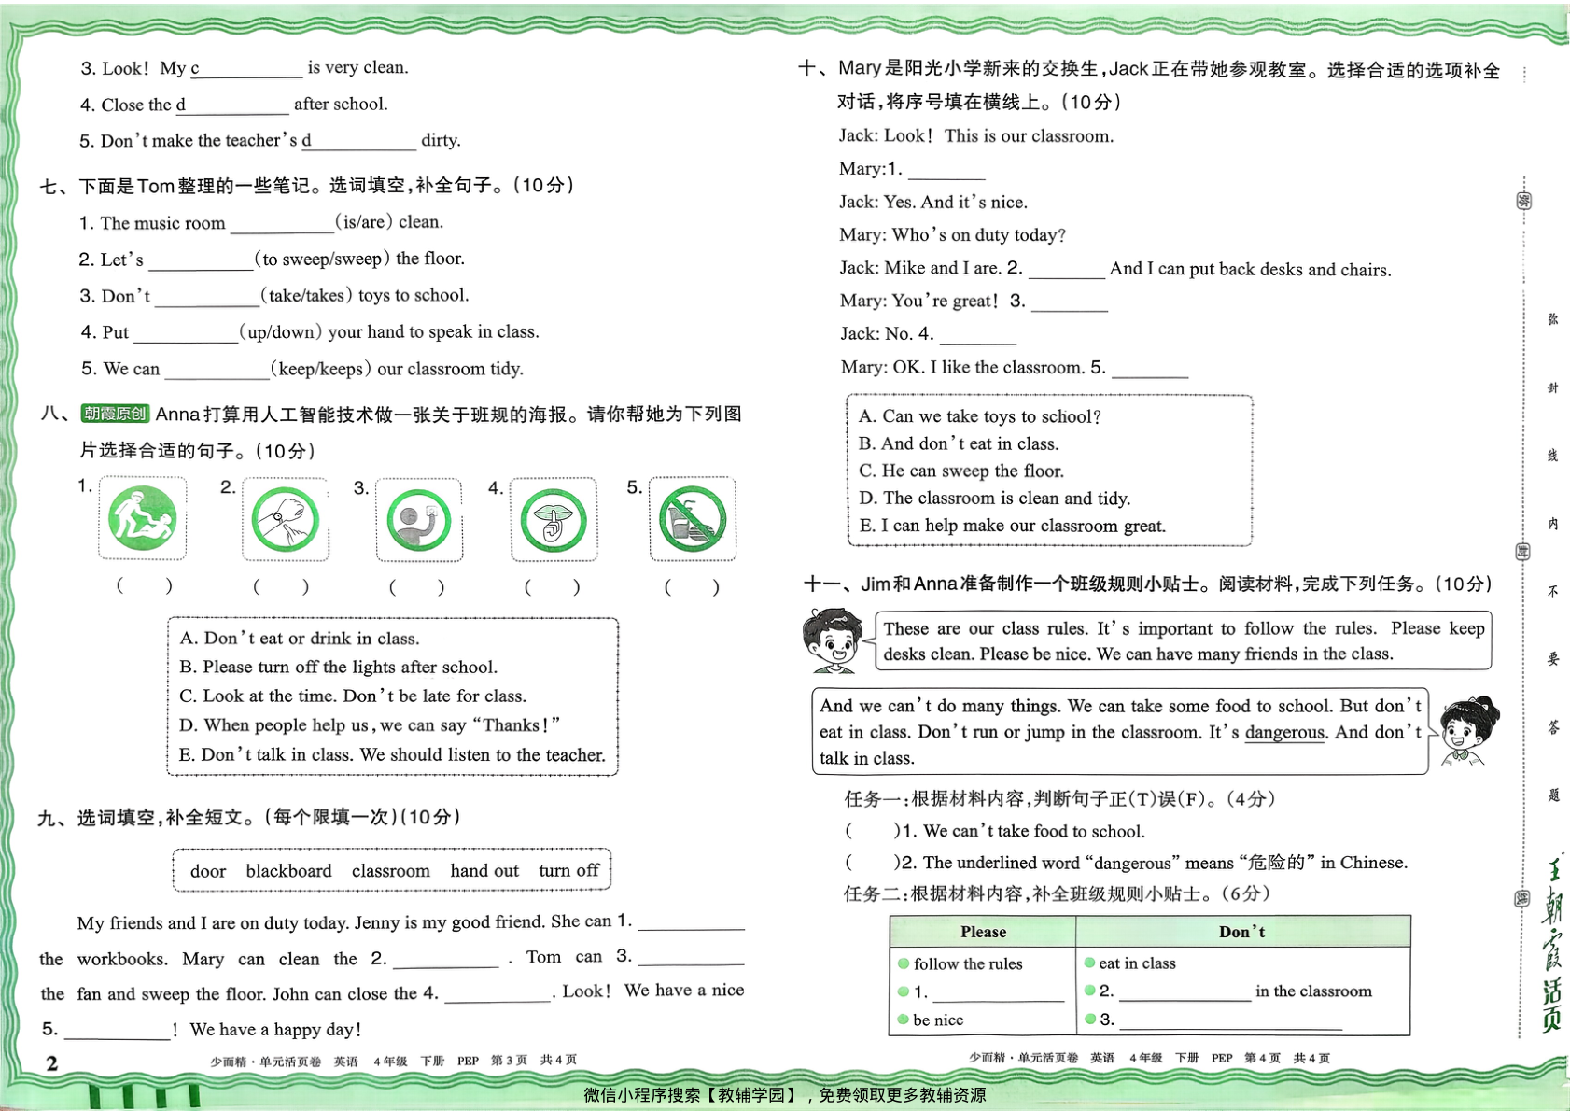The image size is (1570, 1111).
Task: Click the blank before '(keep/keeps)'
Action: pyautogui.click(x=217, y=370)
